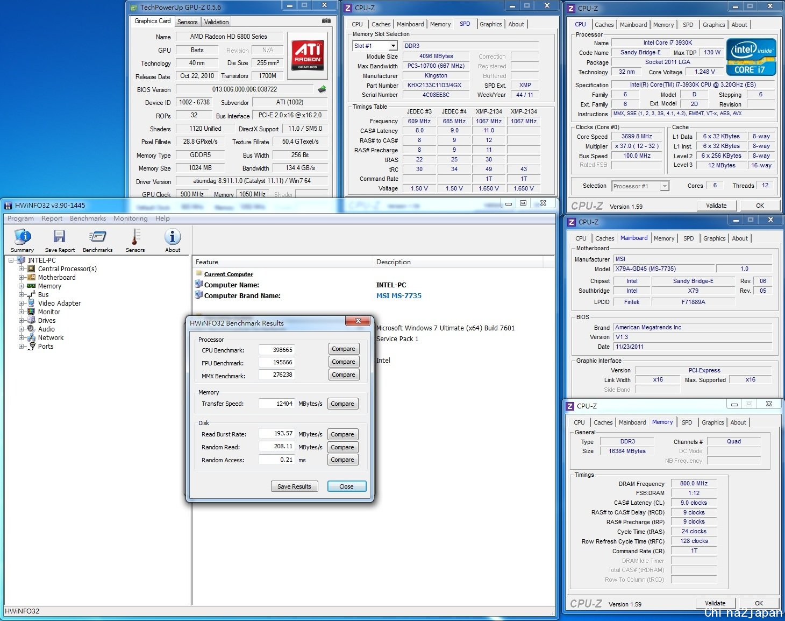This screenshot has width=785, height=621.
Task: Select the Monitor tree node icon
Action: point(32,312)
